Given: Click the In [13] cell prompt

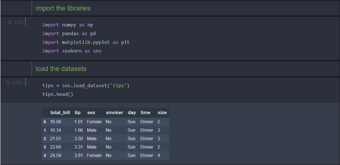Looking at the screenshot, I should tap(15, 82).
